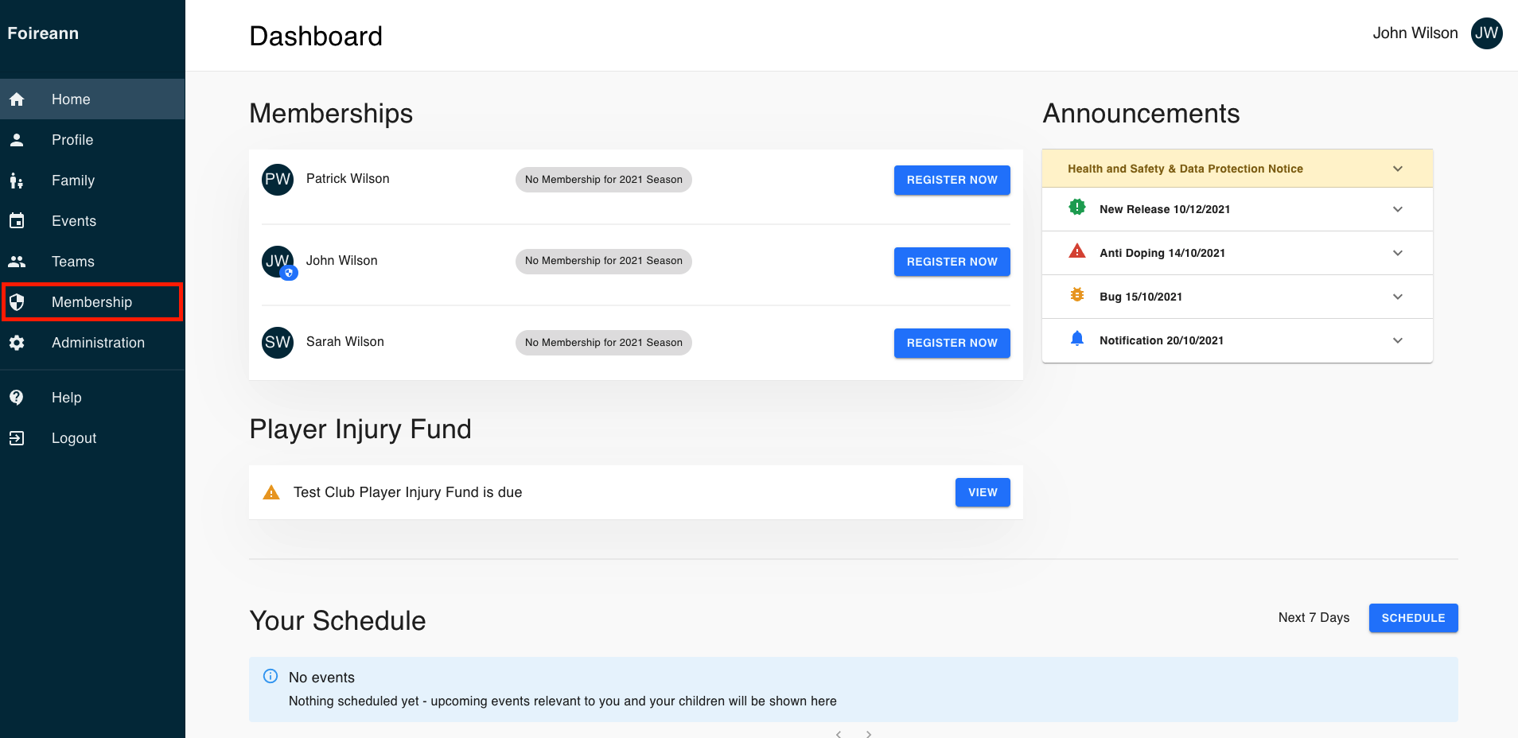Click the next arrow below the schedule
The width and height of the screenshot is (1518, 738).
(869, 733)
